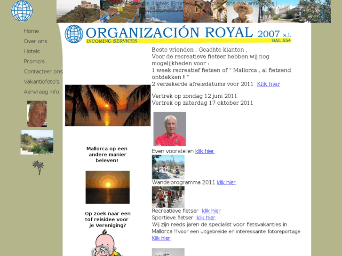Click 'Klik hier' below fotoreportage text

161,238
